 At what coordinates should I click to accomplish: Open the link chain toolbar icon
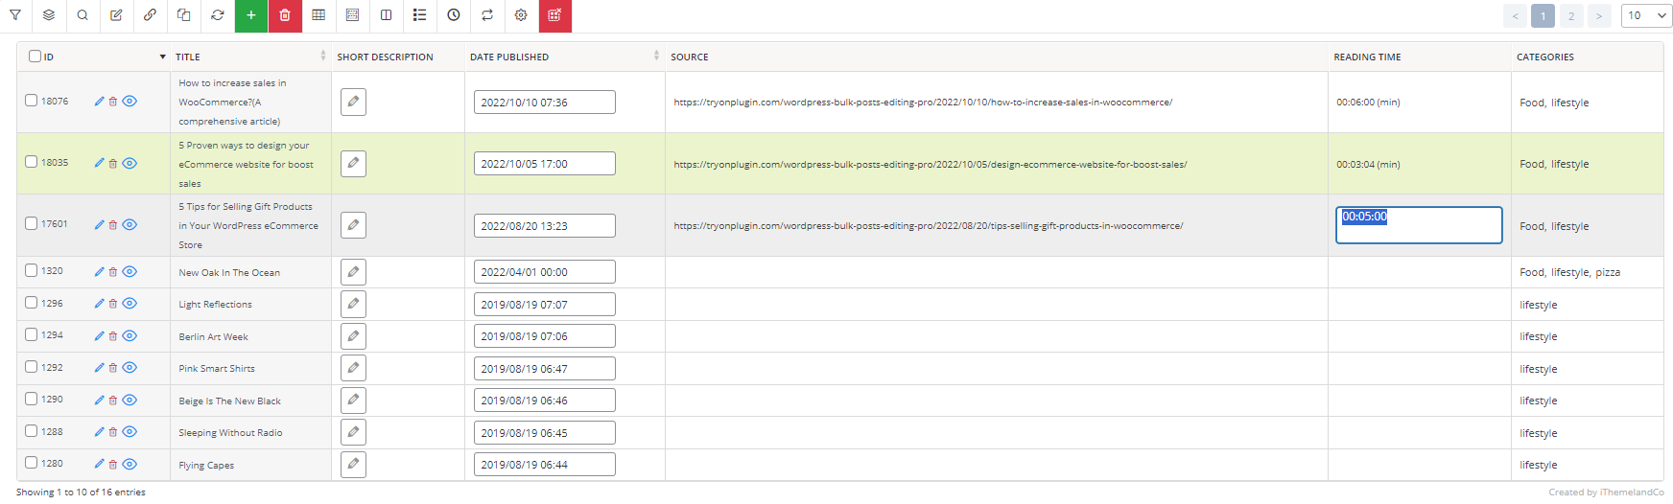point(151,15)
